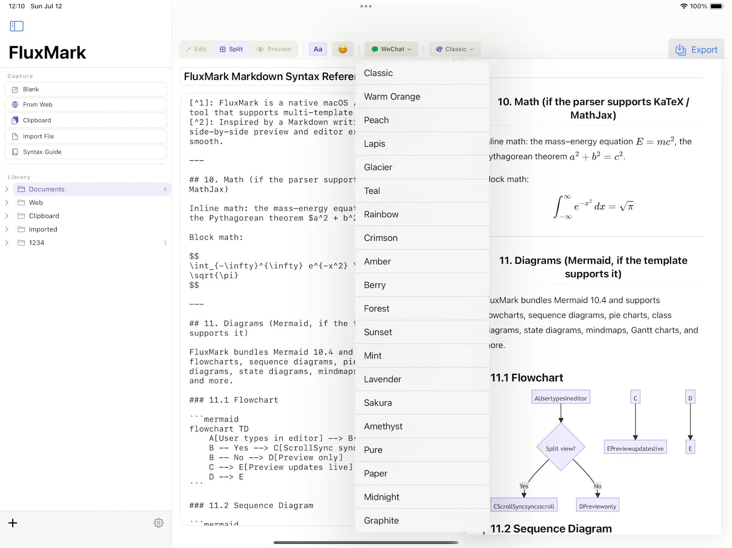The image size is (732, 548).
Task: Click Import File
Action: [x=86, y=136]
